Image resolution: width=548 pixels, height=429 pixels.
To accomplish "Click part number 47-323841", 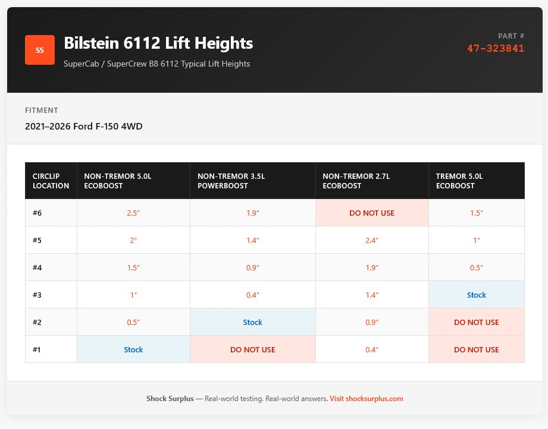I will point(496,48).
